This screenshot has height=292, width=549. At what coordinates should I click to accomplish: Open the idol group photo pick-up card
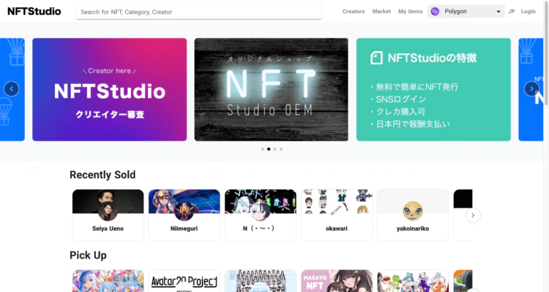click(x=260, y=281)
